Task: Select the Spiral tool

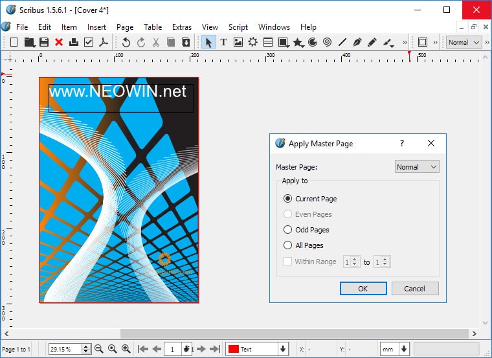Action: tap(328, 42)
